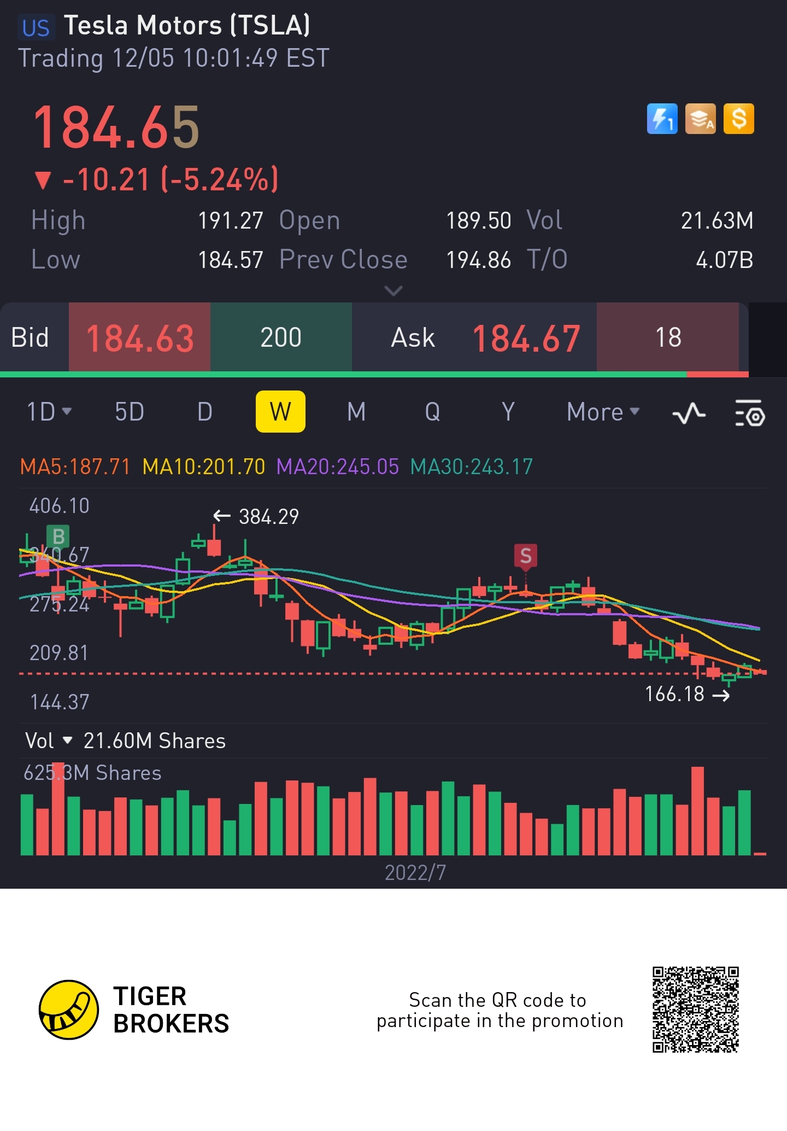Tap the bid price 184.63

click(x=140, y=338)
